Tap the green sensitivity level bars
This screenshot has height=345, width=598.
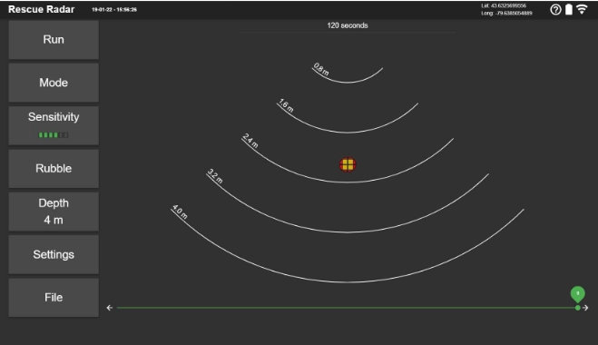54,134
